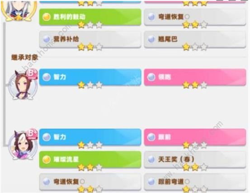Select the 跟前弯道○ skill factor
250x193 pixels.
195,182
